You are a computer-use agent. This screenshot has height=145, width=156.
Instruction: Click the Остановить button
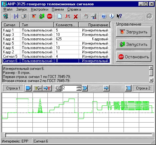tap(134, 57)
